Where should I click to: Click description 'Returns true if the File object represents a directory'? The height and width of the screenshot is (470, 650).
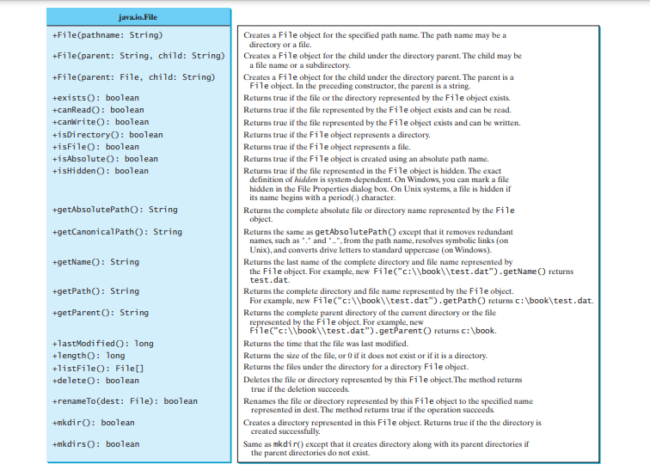pyautogui.click(x=337, y=135)
